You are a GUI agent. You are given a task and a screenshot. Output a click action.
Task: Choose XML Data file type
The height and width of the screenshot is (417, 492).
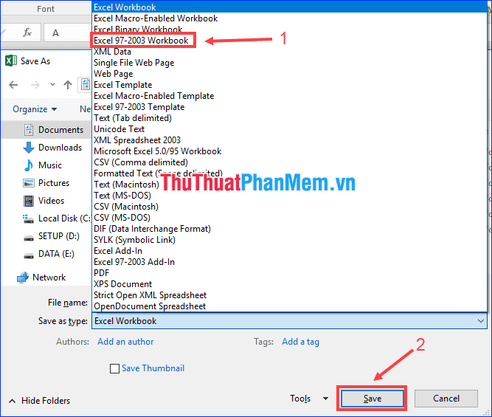289,52
